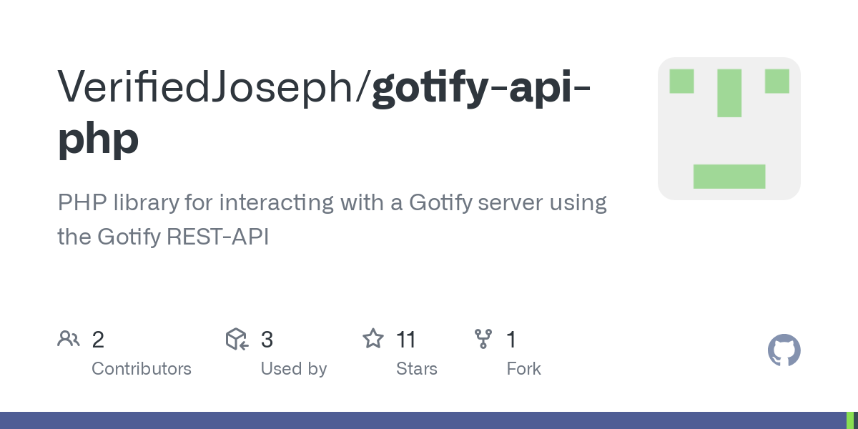Open GitHub via the Octocat logo
Screen dimensions: 858x429
784,350
